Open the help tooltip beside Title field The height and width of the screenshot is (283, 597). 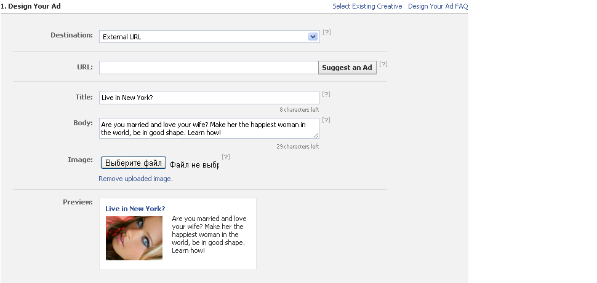point(326,94)
